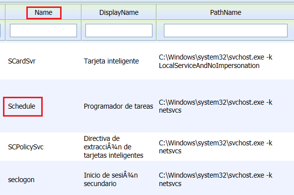Click the SCPolicySvc row svchost path
This screenshot has height=195, width=294.
pyautogui.click(x=216, y=147)
